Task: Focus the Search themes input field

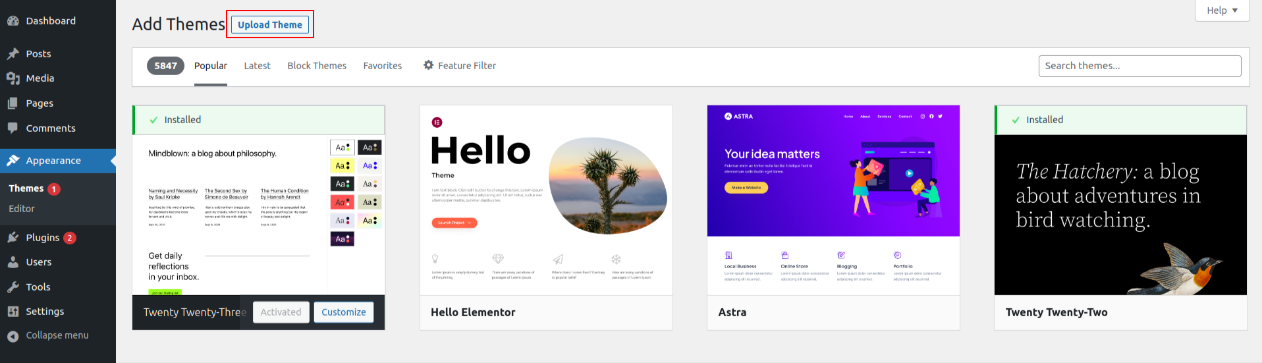Action: click(1140, 66)
